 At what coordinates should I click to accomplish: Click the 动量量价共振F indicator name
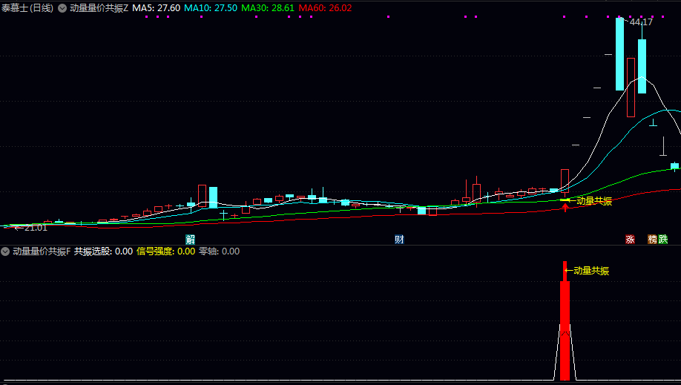click(x=42, y=251)
